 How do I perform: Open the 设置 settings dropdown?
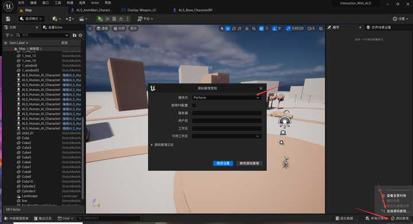pyautogui.click(x=400, y=19)
